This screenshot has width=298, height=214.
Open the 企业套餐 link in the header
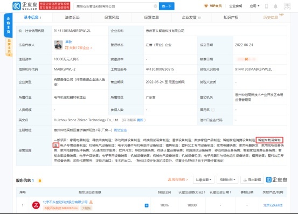point(235,6)
